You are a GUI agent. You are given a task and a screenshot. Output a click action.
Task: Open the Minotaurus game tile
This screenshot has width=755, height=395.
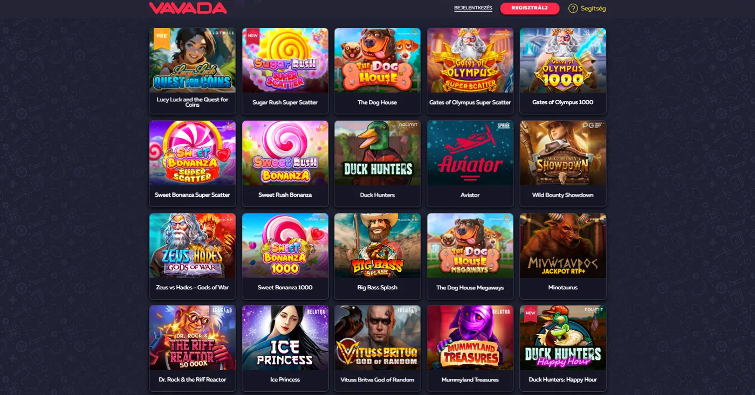pyautogui.click(x=563, y=257)
